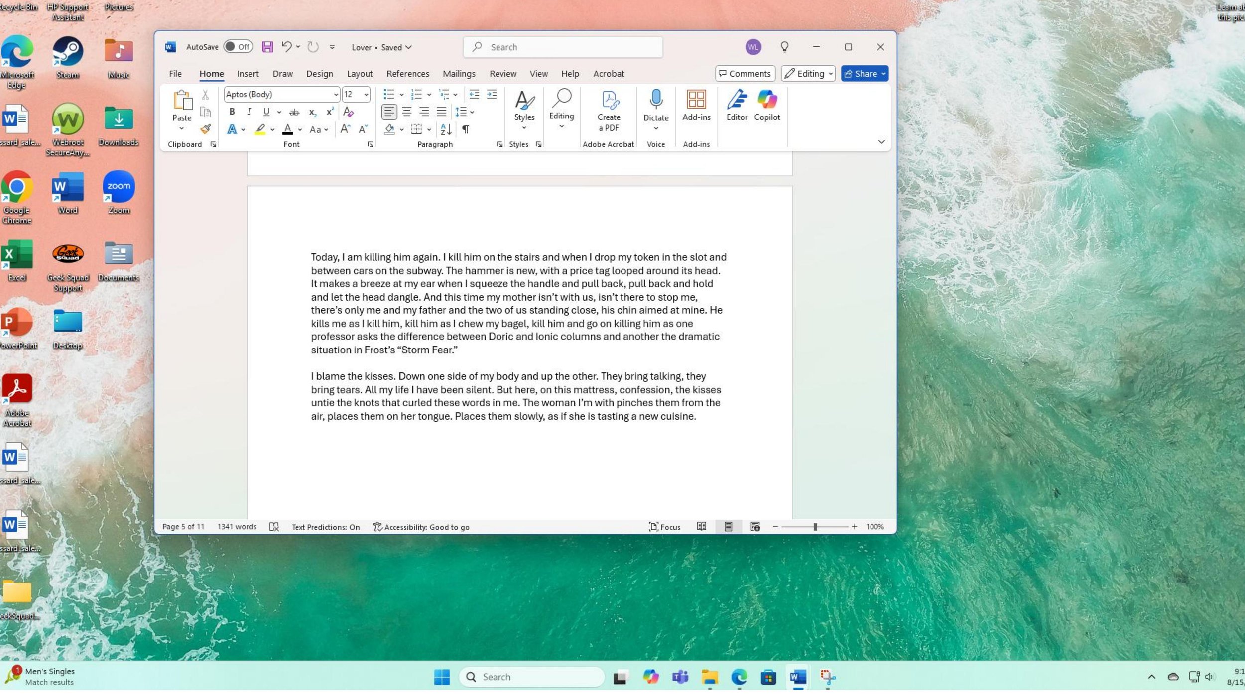Click the lightbulb coming soon icon
Screen dimensions: 1245x700
tap(784, 47)
